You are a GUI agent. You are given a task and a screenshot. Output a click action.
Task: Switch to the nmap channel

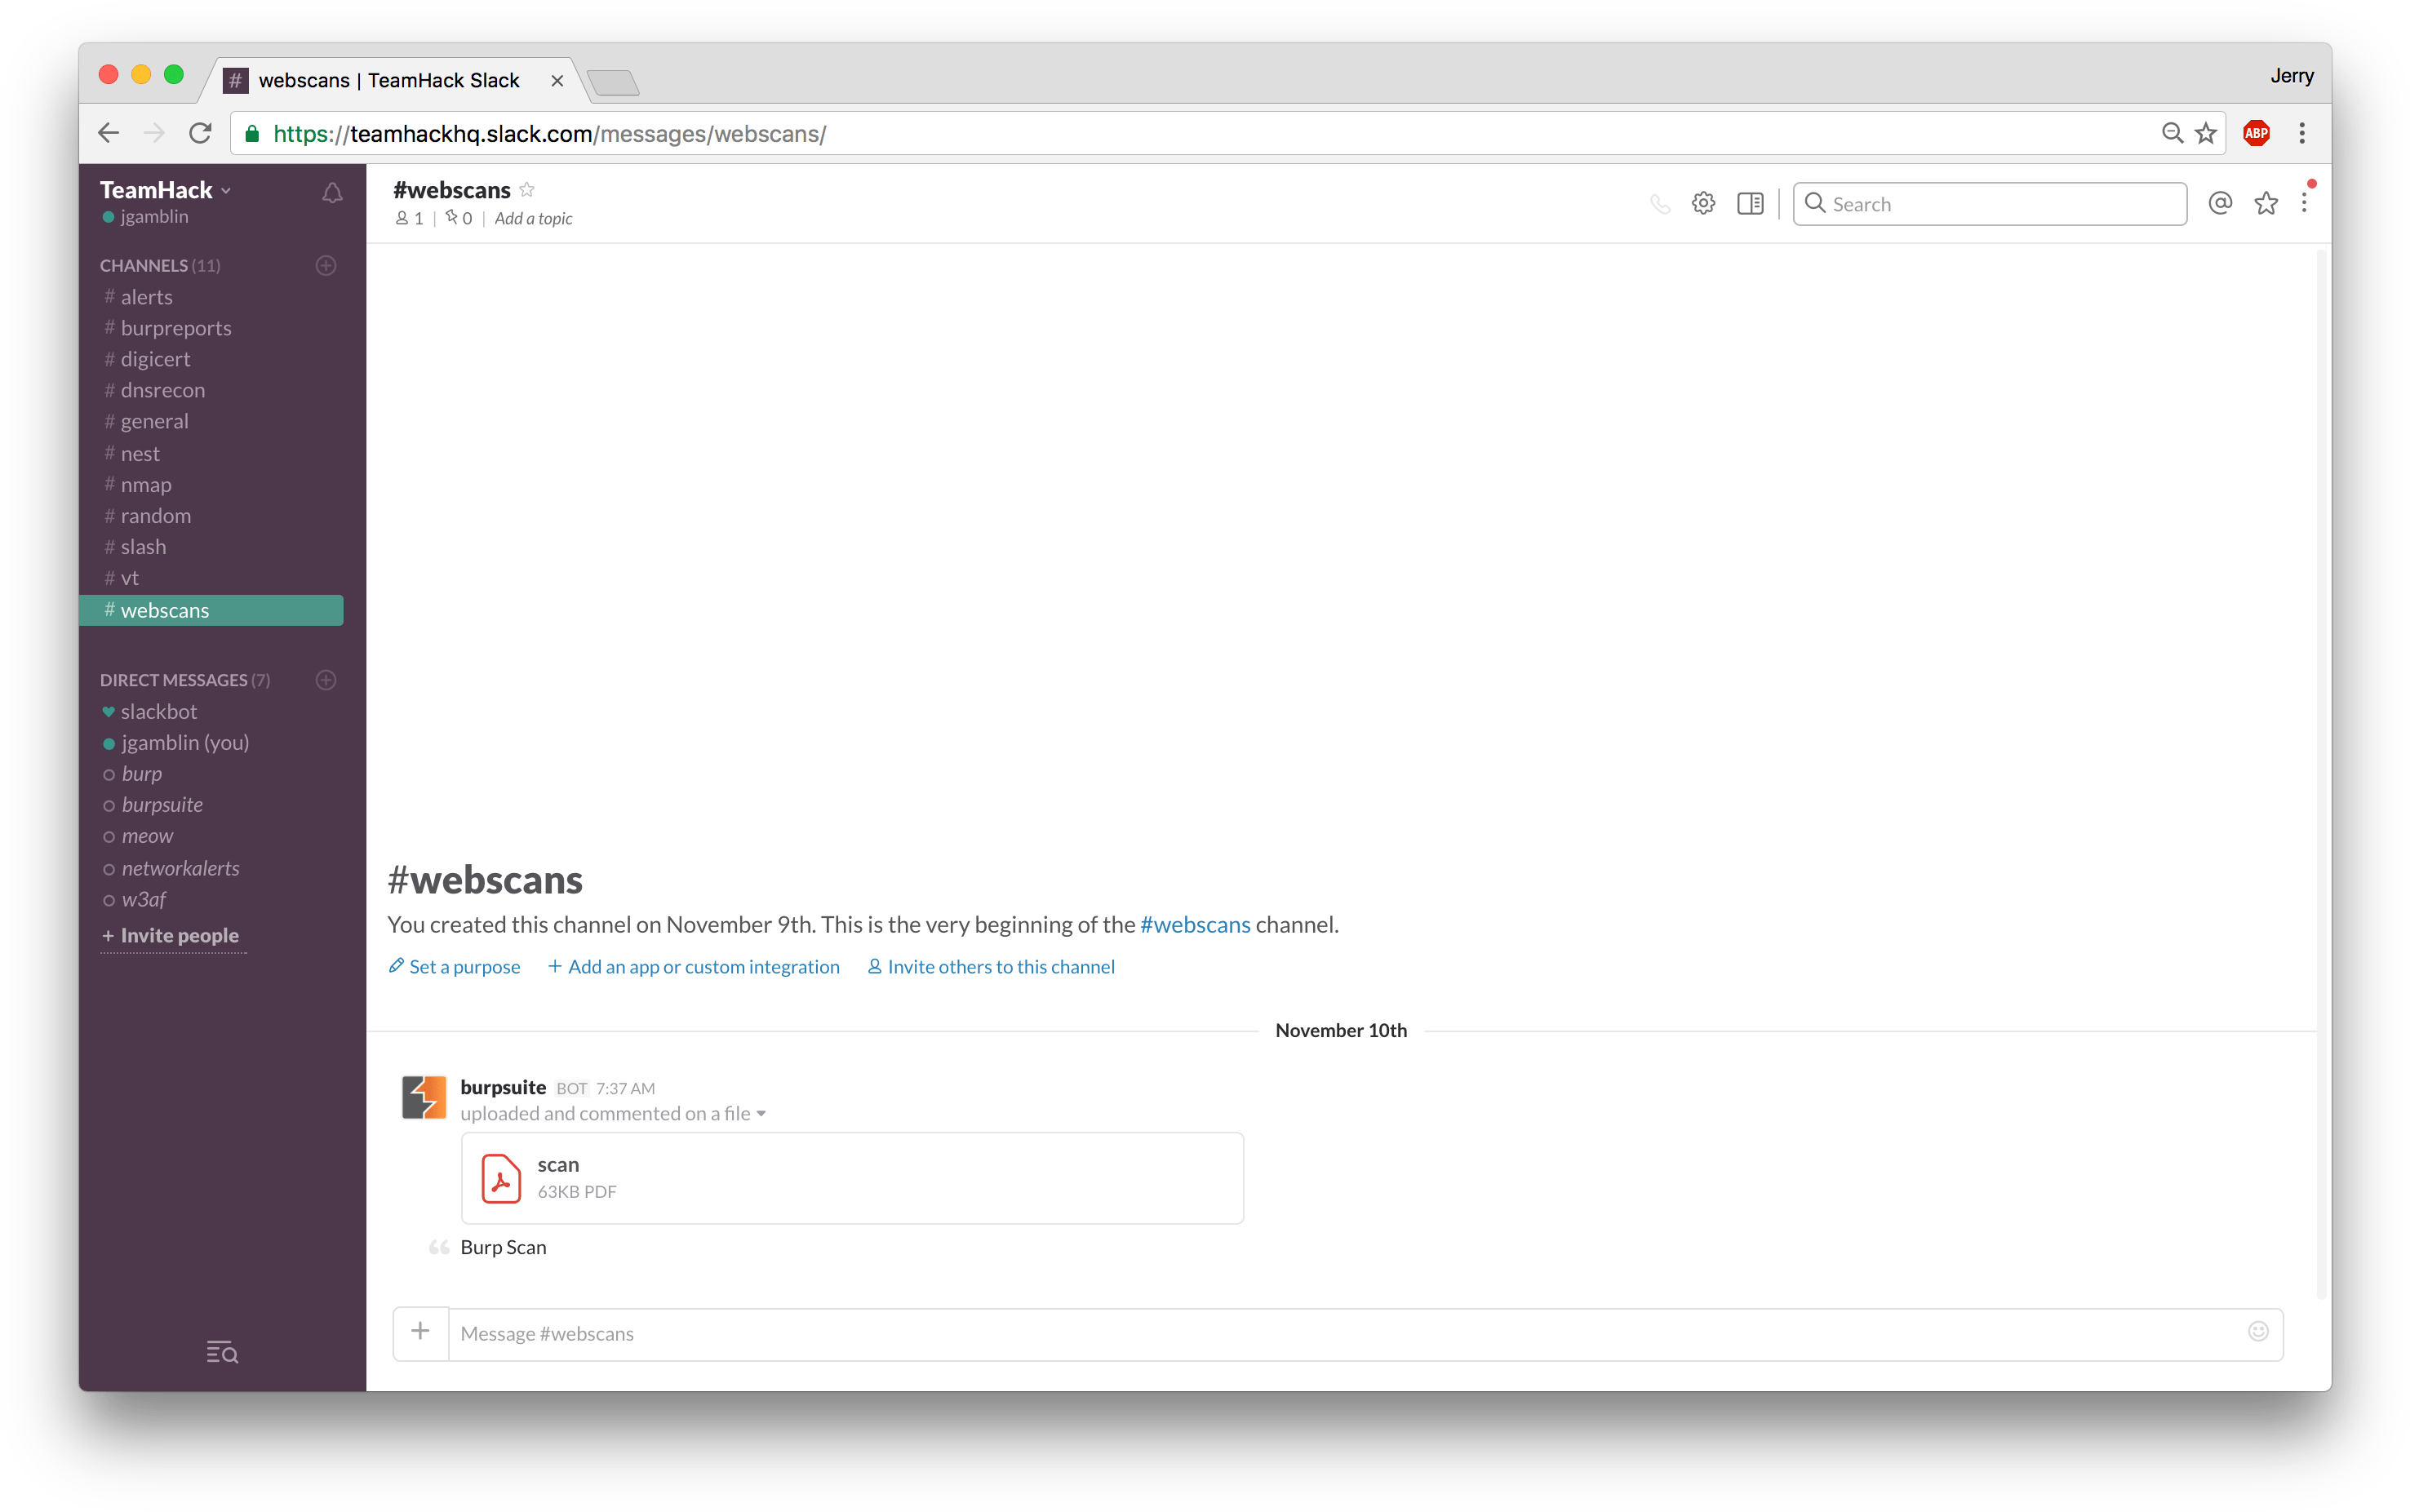point(146,485)
